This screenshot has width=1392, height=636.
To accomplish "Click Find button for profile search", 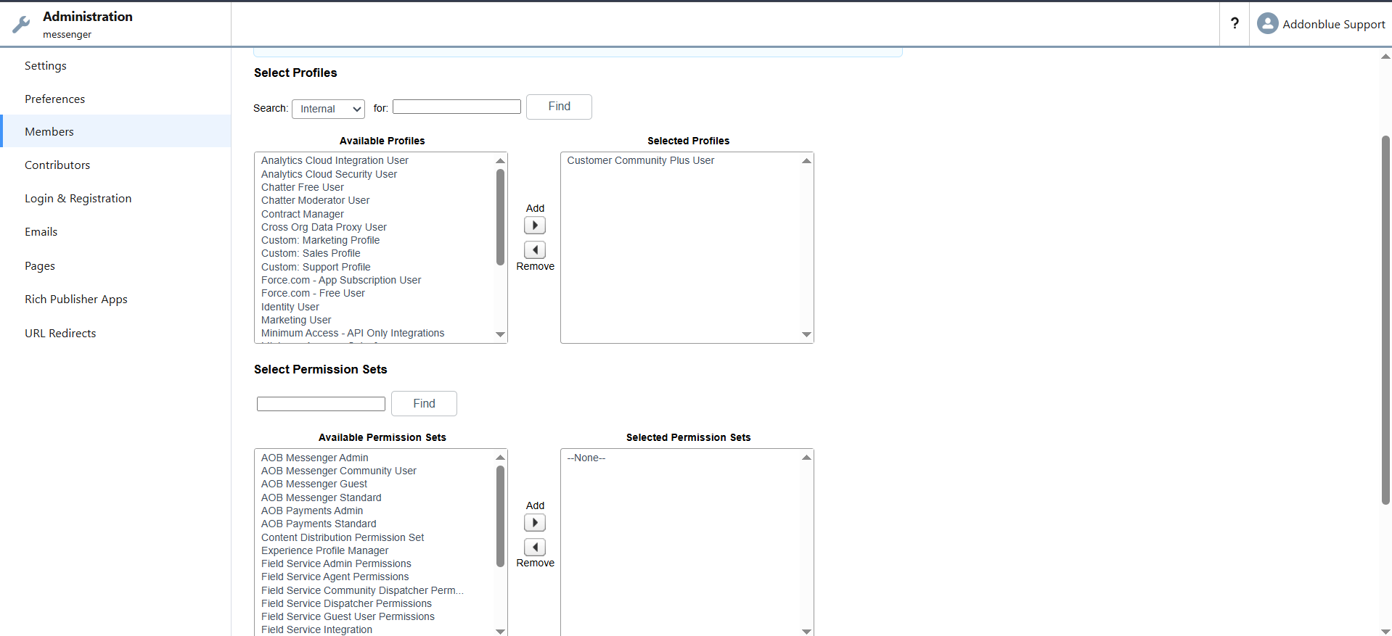I will coord(559,107).
